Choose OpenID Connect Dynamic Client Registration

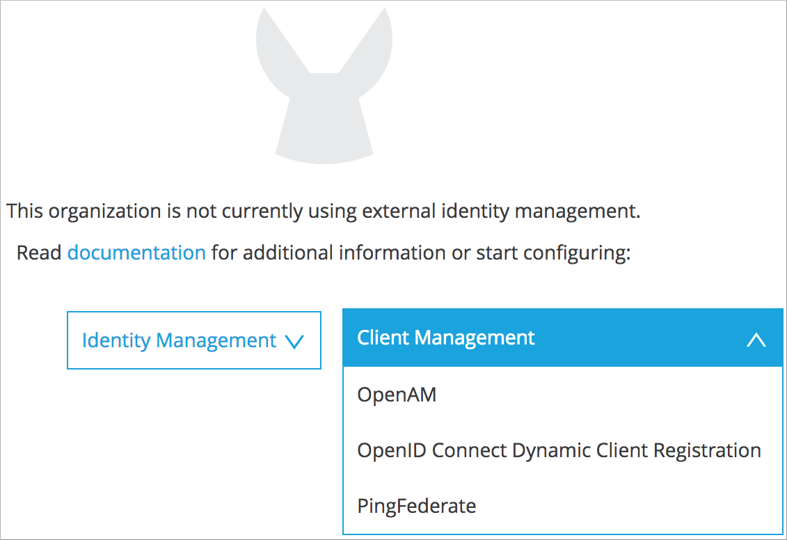click(x=559, y=450)
